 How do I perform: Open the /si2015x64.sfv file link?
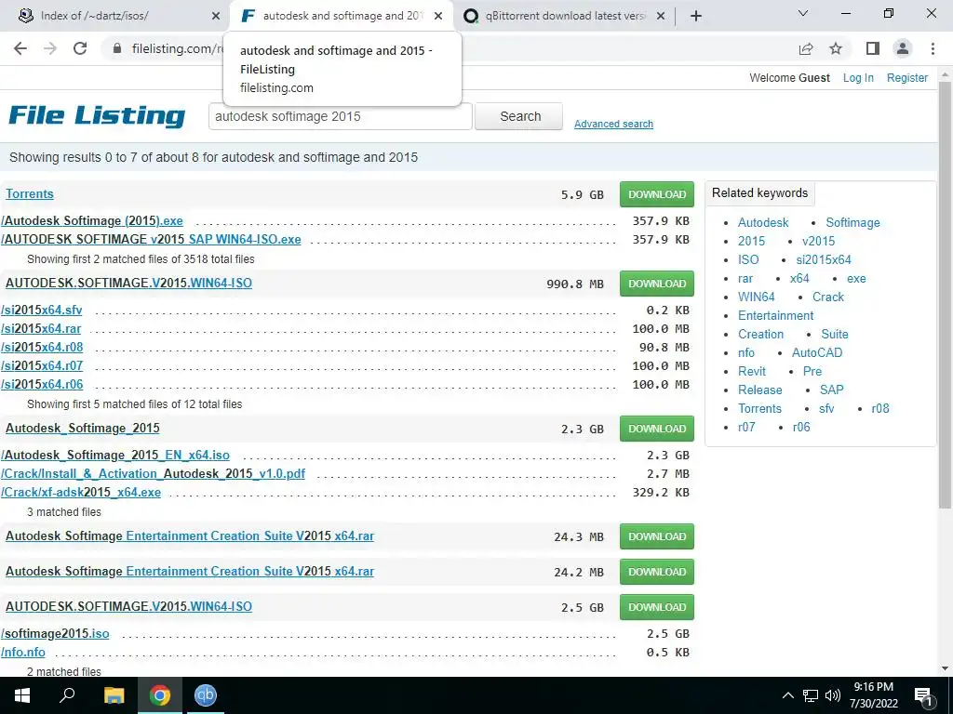click(41, 311)
